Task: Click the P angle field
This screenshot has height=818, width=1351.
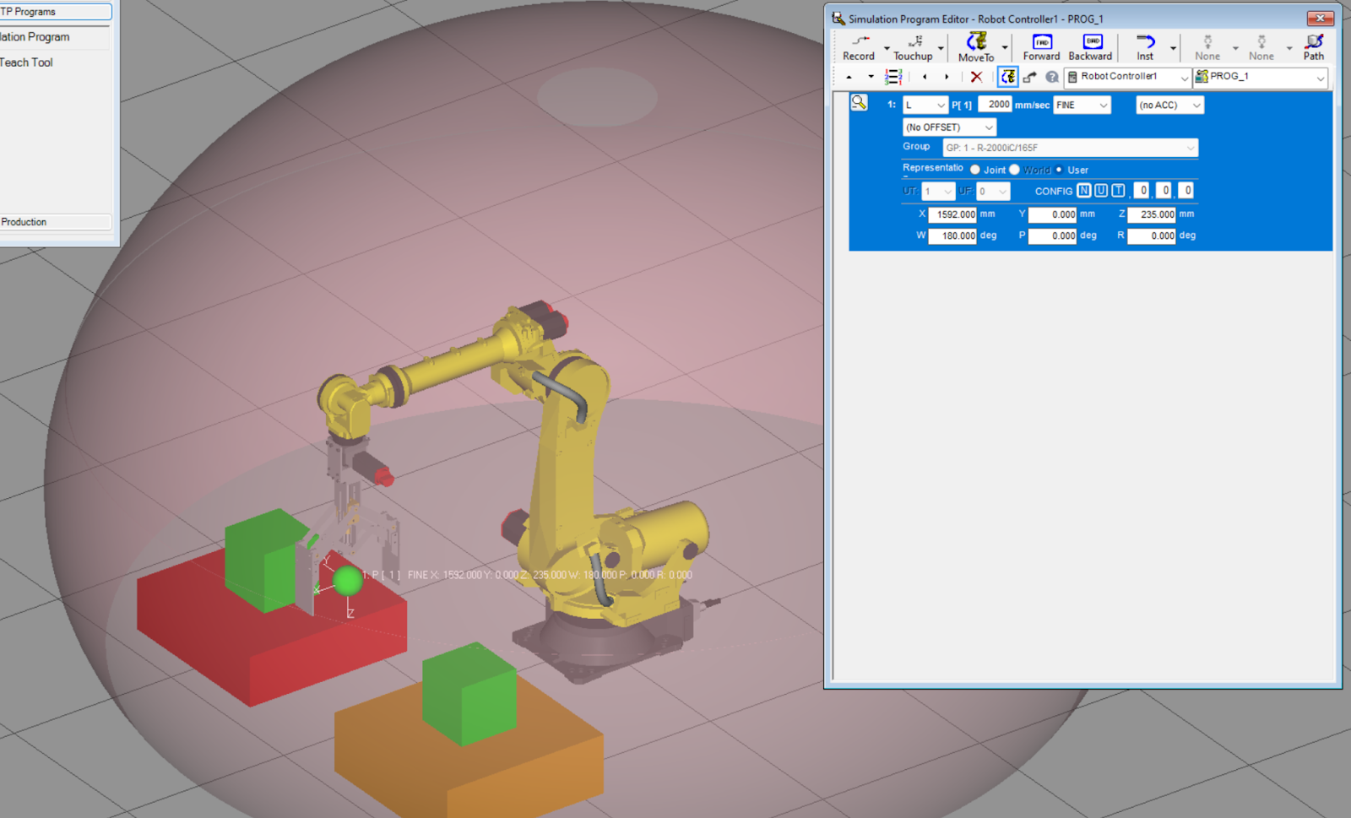Action: [1052, 236]
